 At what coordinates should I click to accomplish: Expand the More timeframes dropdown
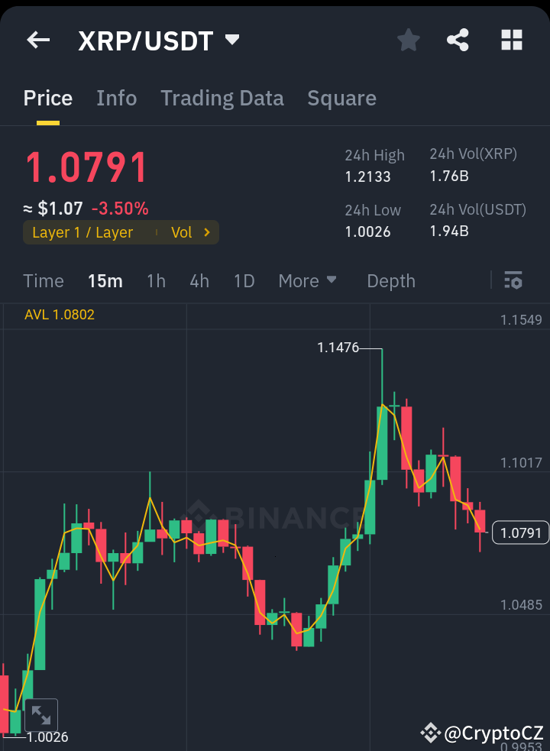pos(308,280)
